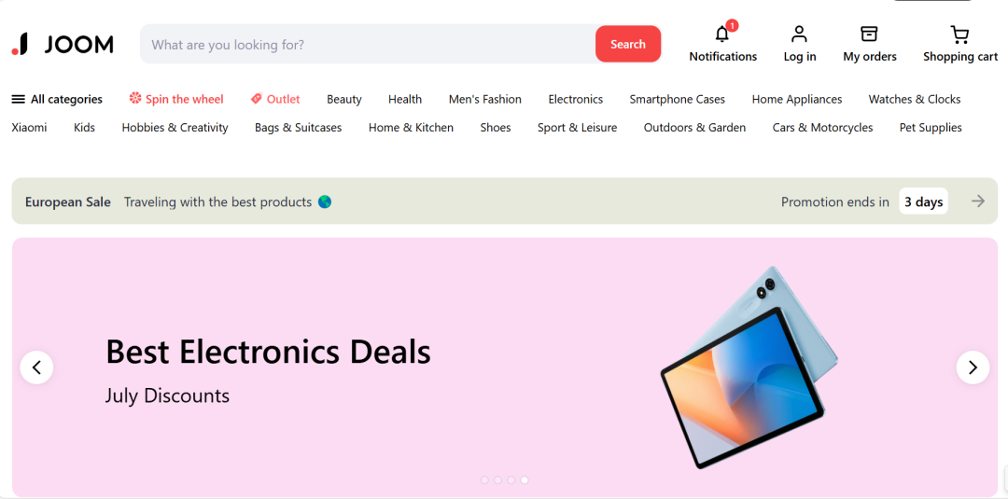
Task: Click the European Sale arrow icon
Action: pyautogui.click(x=978, y=201)
